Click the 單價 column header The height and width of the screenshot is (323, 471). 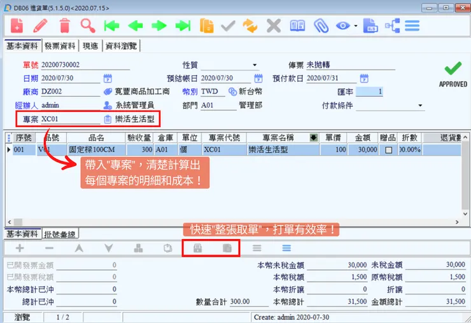click(x=333, y=138)
